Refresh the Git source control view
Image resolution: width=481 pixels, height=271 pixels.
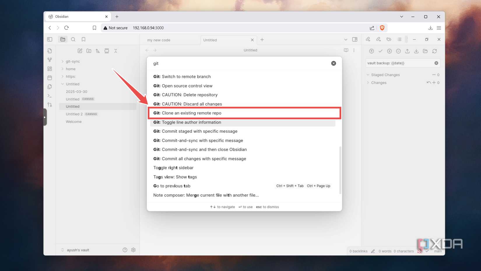(434, 51)
